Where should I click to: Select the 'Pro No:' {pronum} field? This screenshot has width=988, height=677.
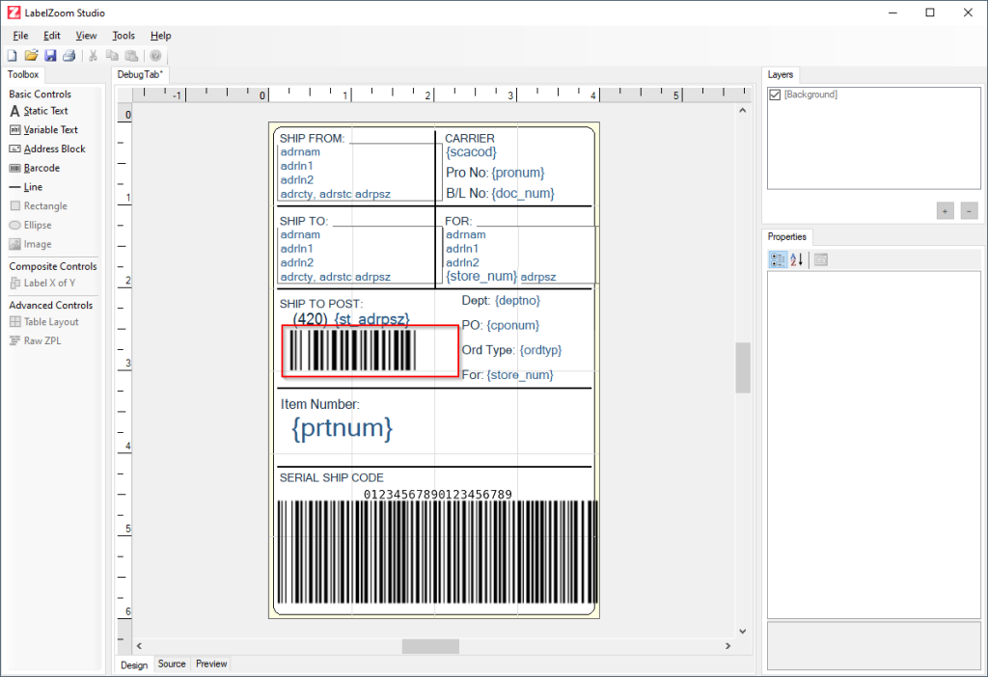point(495,173)
